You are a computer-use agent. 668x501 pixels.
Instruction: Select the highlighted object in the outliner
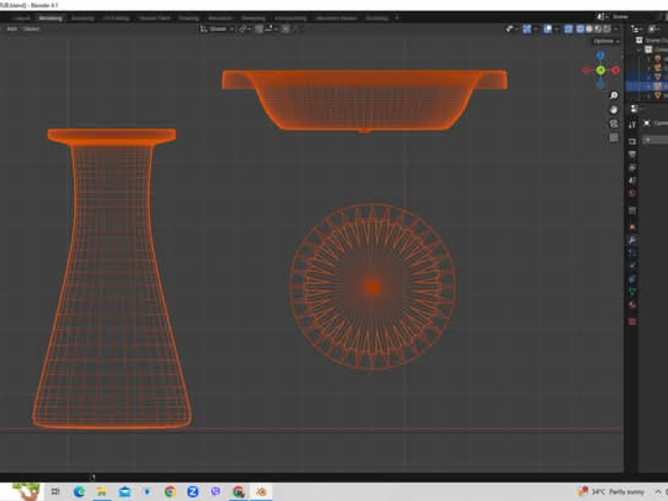pyautogui.click(x=656, y=86)
